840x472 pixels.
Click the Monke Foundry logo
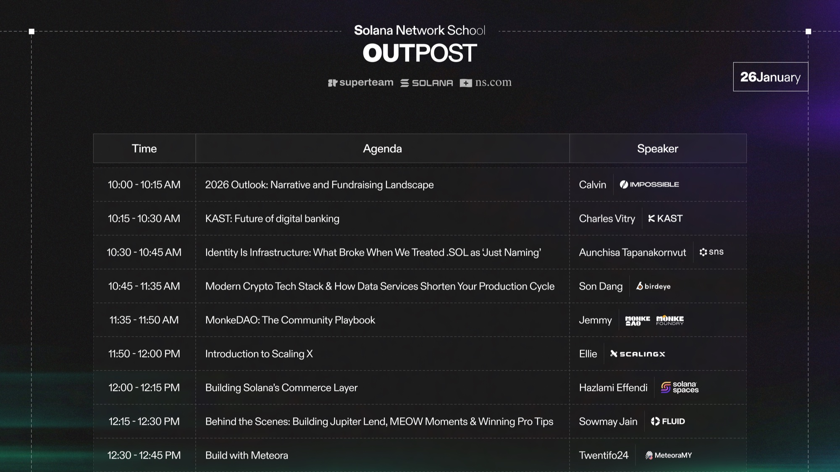point(670,320)
